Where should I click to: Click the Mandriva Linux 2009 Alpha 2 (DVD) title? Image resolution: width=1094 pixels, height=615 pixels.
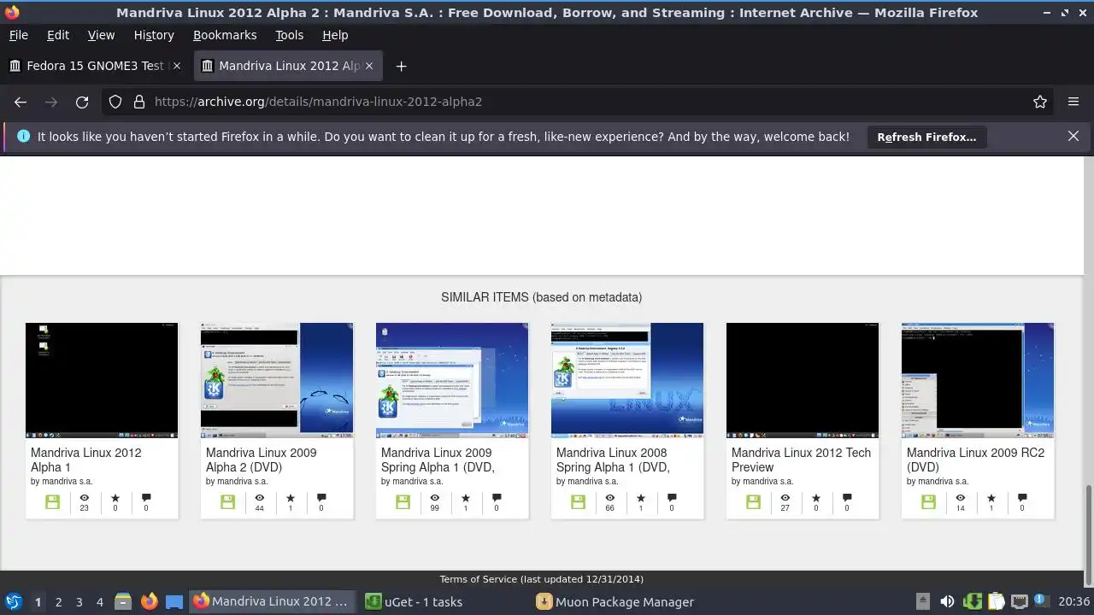(262, 460)
